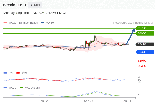Image resolution: width=155 pixels, height=105 pixels.
Task: Click the Sep 24 date axis label
Action: (x=126, y=101)
